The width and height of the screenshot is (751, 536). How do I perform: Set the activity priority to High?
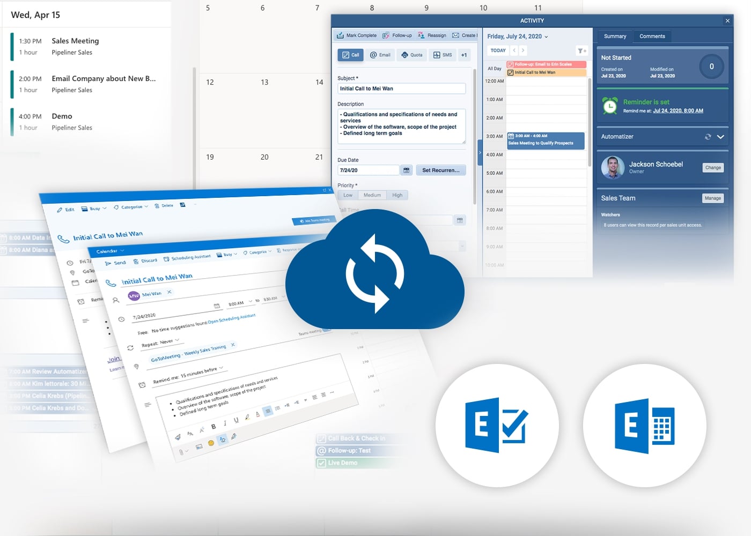pos(397,195)
